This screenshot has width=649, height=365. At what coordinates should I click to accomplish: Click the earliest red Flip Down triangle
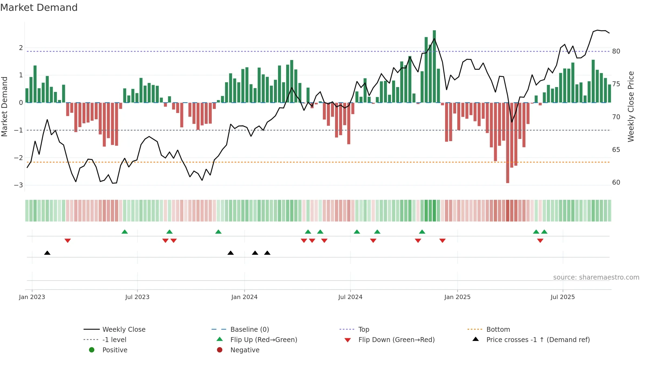pos(68,240)
